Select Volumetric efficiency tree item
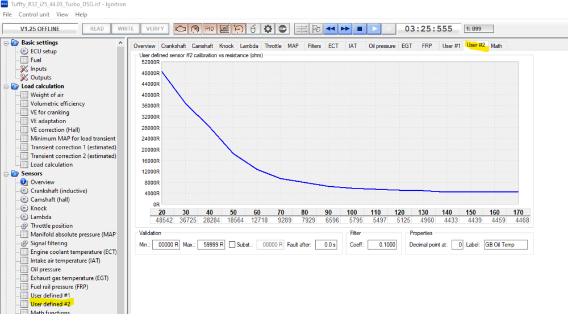Viewport: 568px width, 314px height. click(57, 104)
